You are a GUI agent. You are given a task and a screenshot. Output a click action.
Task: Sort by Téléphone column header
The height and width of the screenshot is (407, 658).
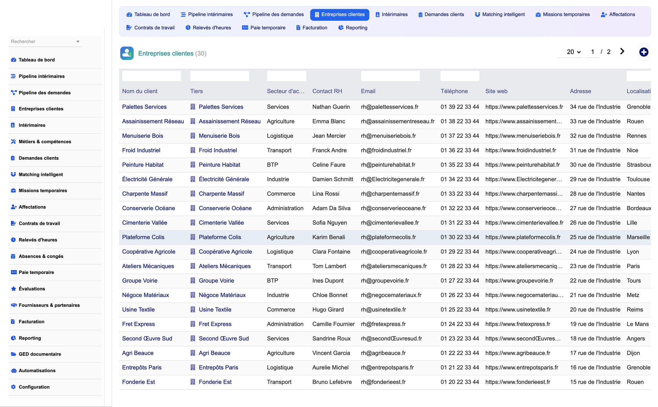coord(454,91)
